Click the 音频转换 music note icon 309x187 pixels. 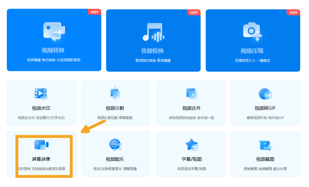click(154, 33)
